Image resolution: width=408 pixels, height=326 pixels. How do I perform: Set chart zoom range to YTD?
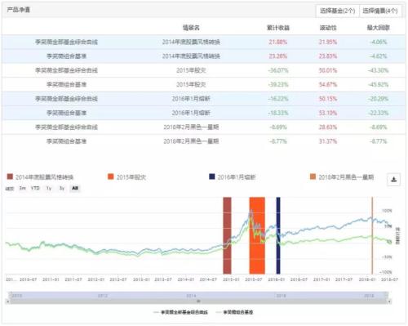click(x=35, y=188)
